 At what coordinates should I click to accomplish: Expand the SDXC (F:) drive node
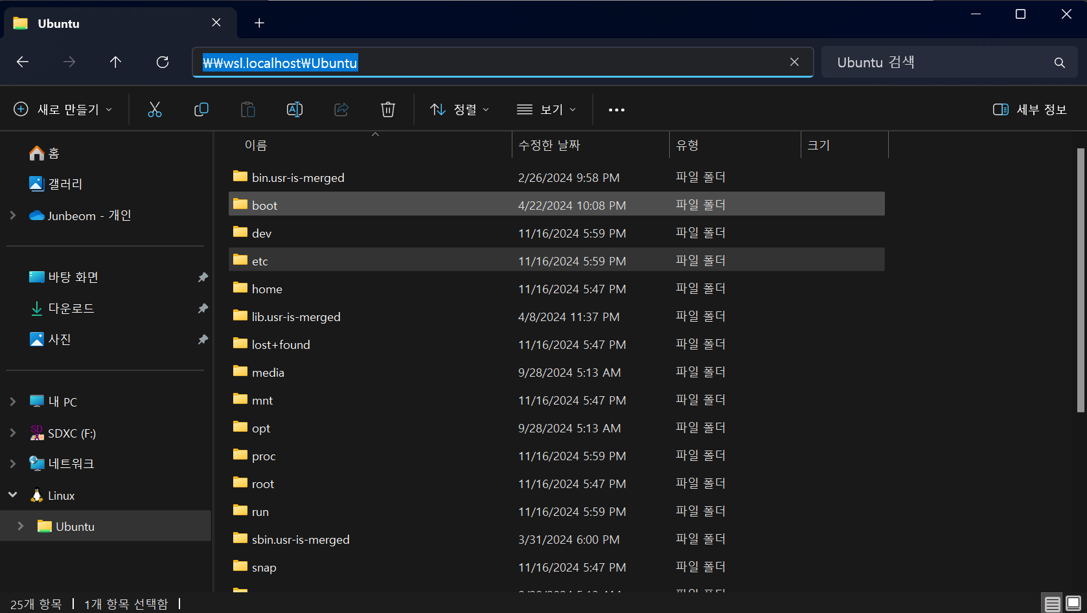pos(12,432)
